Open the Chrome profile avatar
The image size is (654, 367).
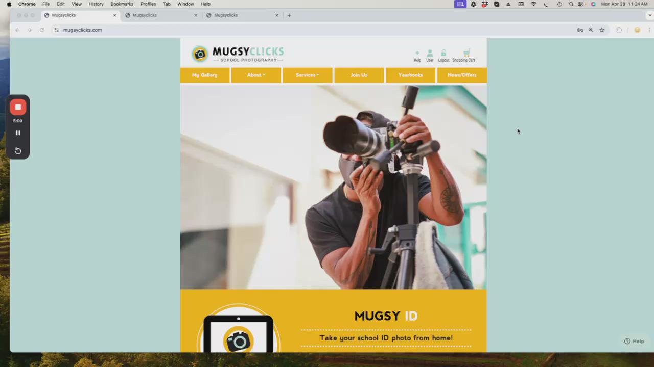[637, 30]
